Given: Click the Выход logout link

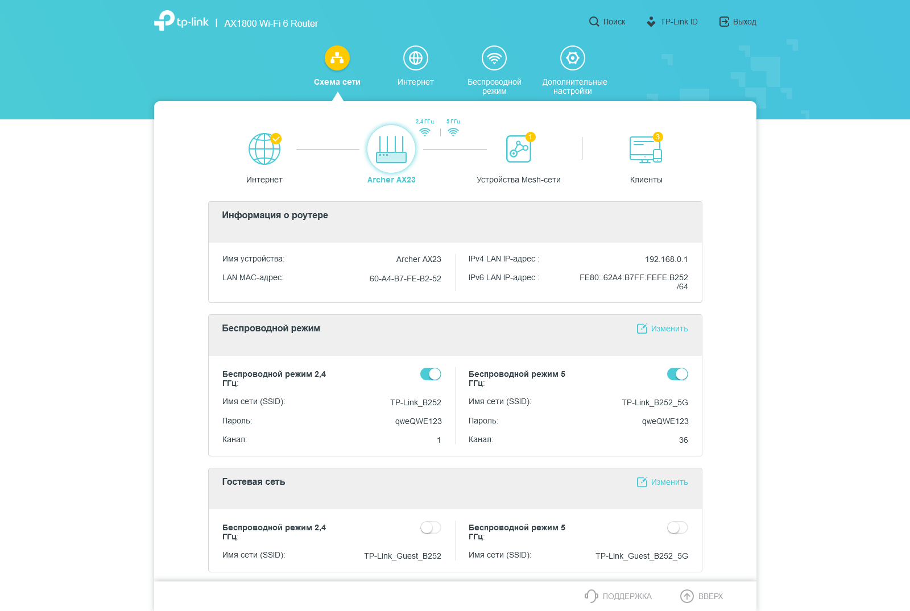Looking at the screenshot, I should tap(744, 22).
